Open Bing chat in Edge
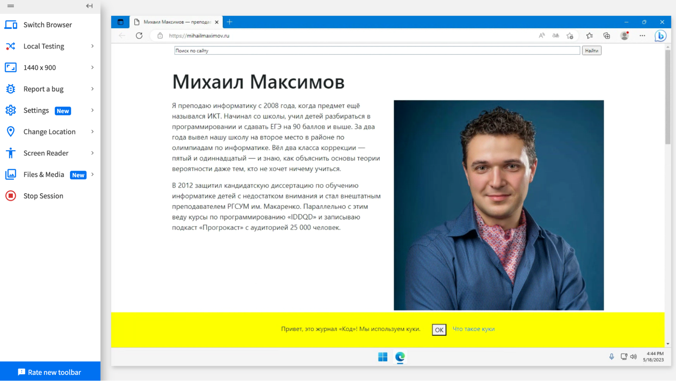 click(x=661, y=36)
